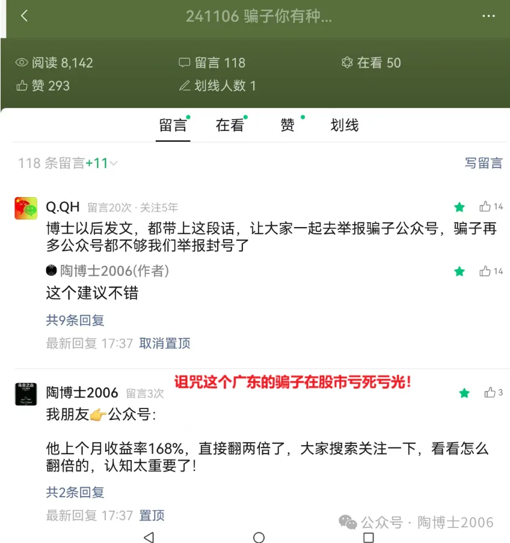The height and width of the screenshot is (543, 510).
Task: Tap 置顶 to pin 陶博士2006's comment
Action: pos(152,515)
